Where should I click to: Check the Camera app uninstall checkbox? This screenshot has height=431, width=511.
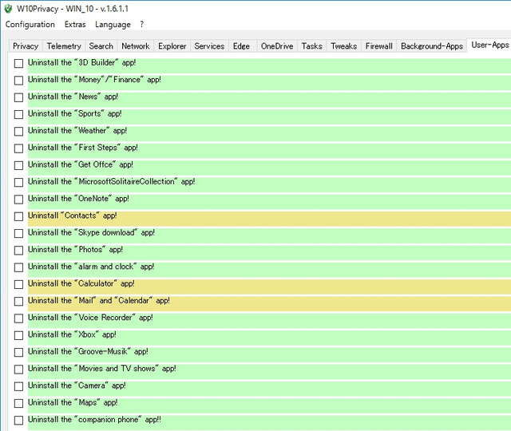(18, 386)
